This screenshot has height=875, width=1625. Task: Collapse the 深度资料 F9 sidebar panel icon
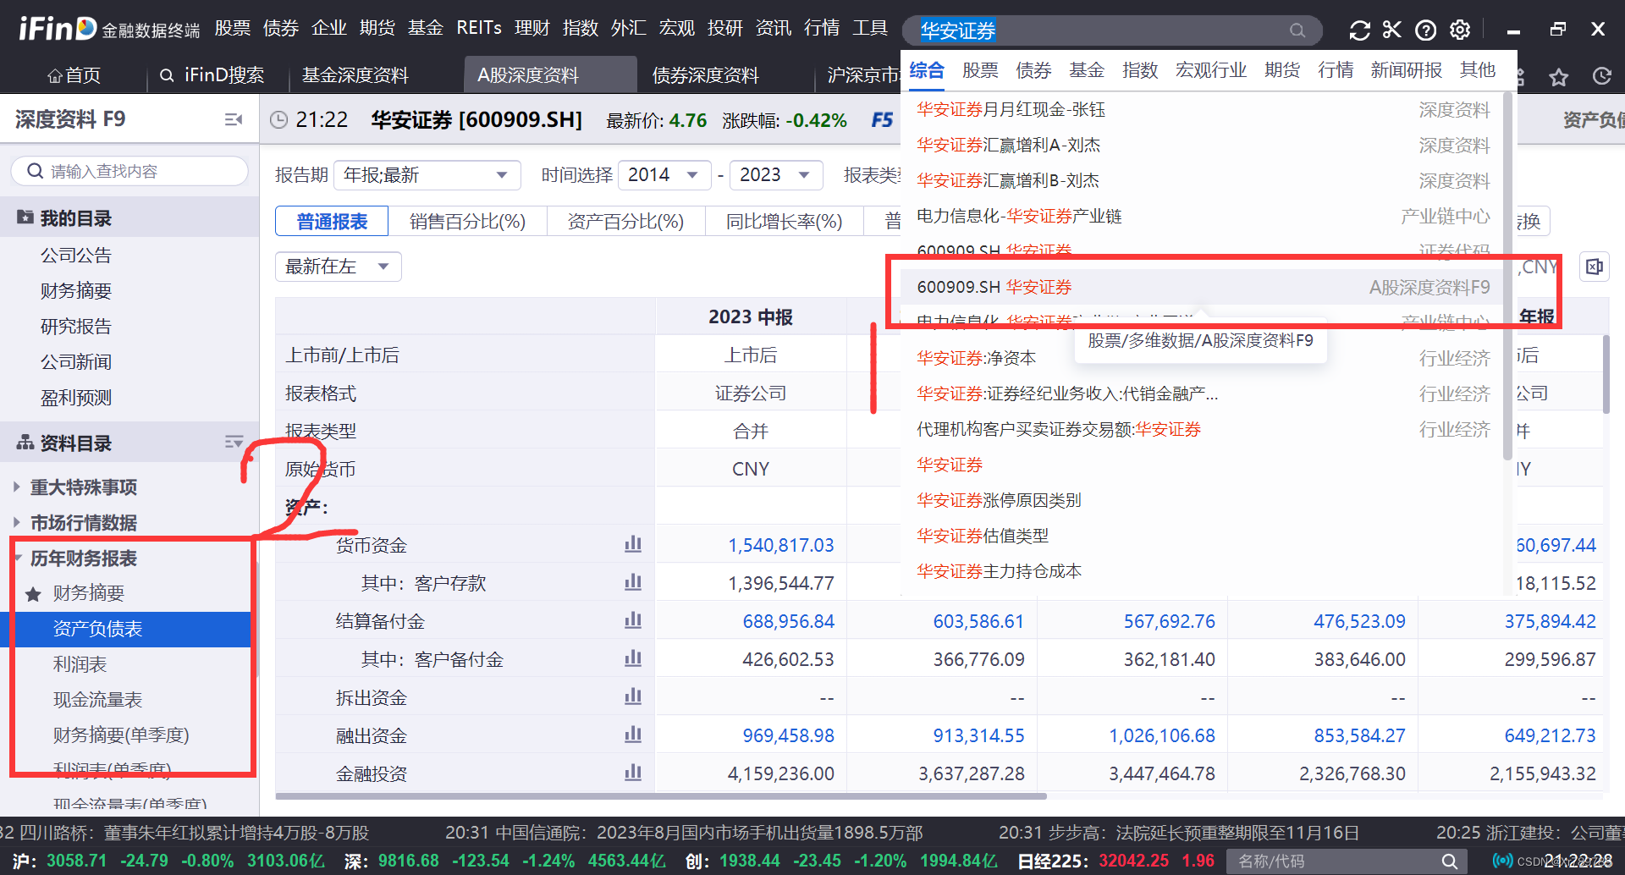(x=234, y=120)
